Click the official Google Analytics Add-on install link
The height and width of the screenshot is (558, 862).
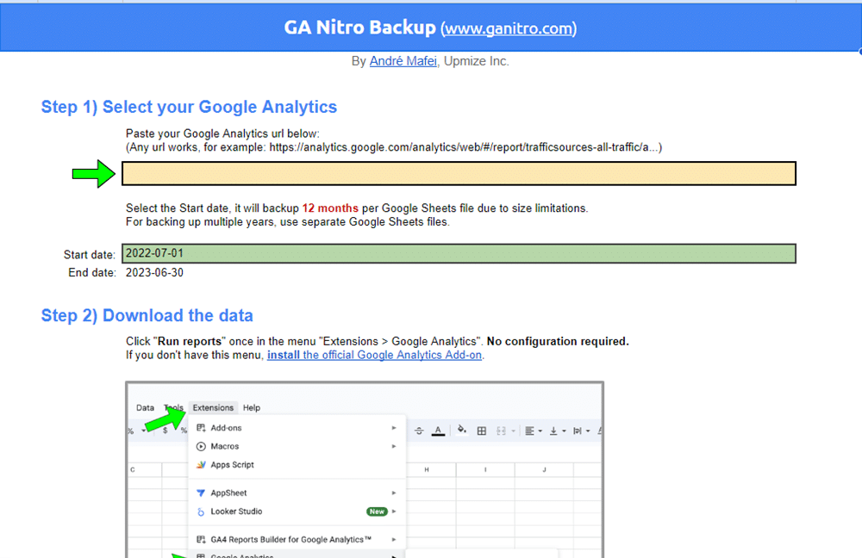[x=374, y=354]
